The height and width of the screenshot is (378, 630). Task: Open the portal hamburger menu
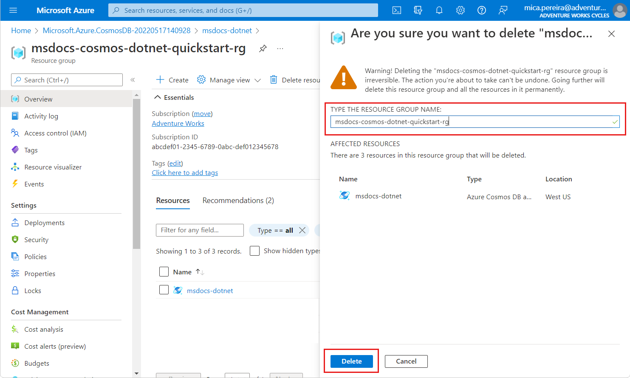pos(13,10)
